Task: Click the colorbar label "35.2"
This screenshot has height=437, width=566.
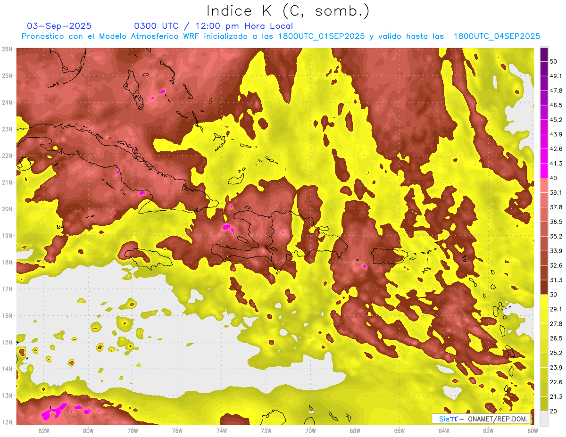Action: click(556, 236)
